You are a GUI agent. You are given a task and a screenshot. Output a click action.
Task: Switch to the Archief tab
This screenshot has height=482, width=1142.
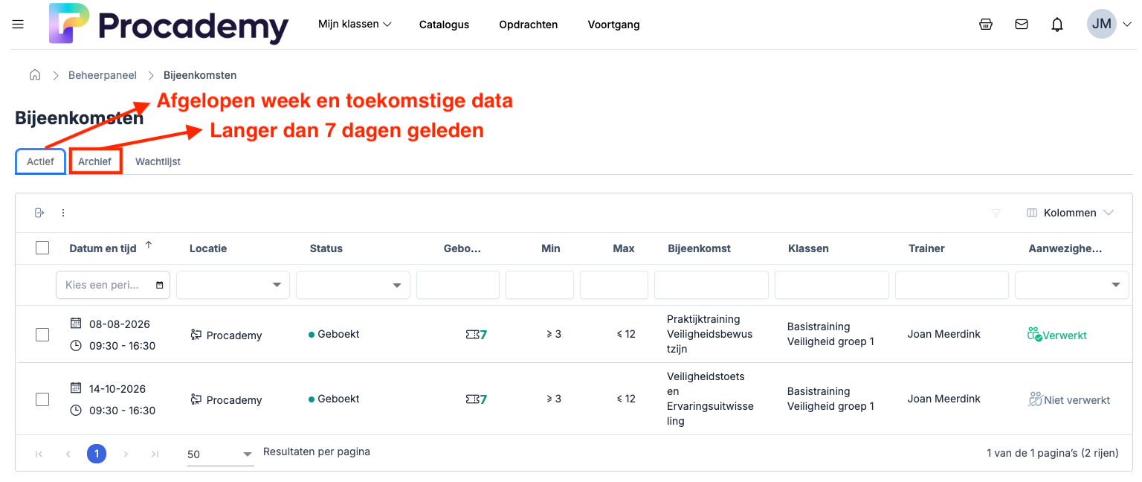[x=95, y=161]
